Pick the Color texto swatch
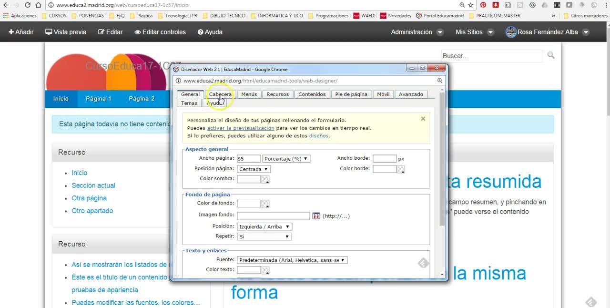Image resolution: width=610 pixels, height=308 pixels. pyautogui.click(x=265, y=270)
